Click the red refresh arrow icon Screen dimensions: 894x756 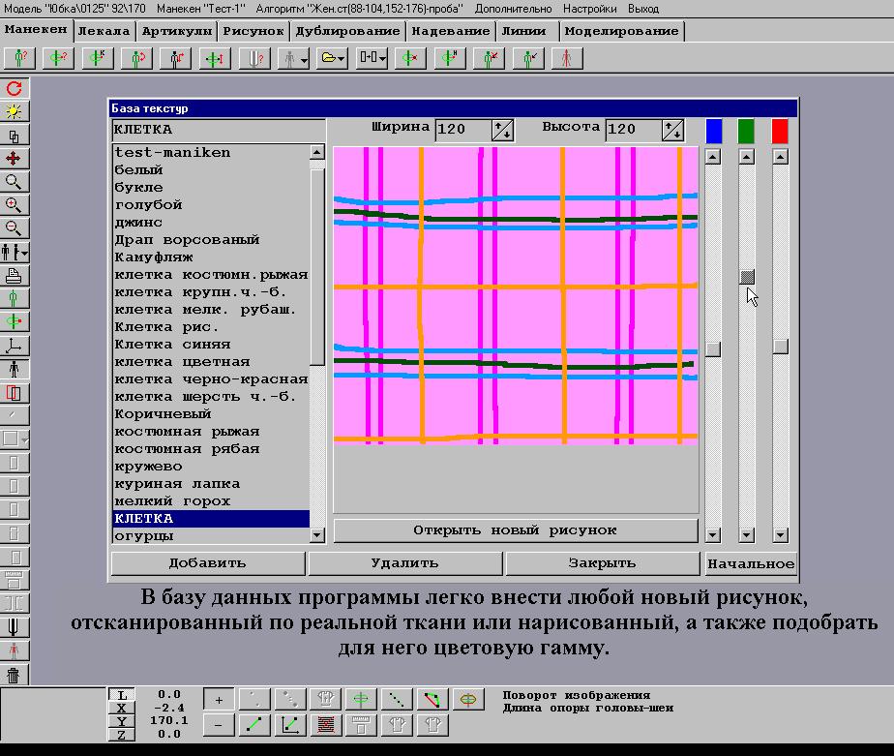point(14,88)
